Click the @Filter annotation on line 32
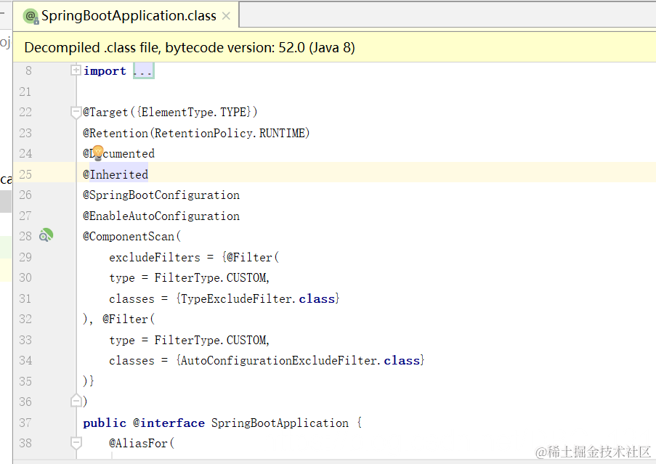Screen dimensions: 656x464 [x=125, y=319]
